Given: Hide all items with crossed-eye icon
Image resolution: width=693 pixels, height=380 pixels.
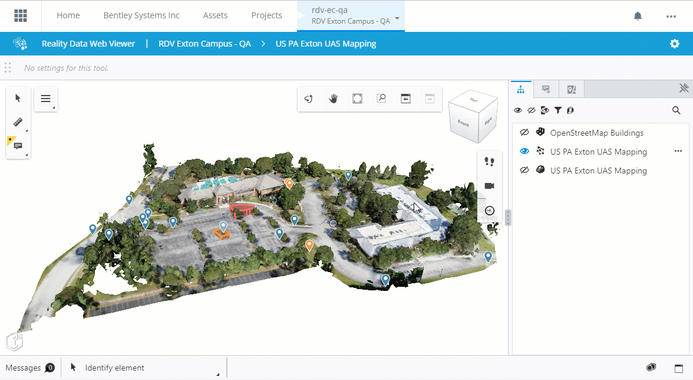Looking at the screenshot, I should [x=532, y=110].
